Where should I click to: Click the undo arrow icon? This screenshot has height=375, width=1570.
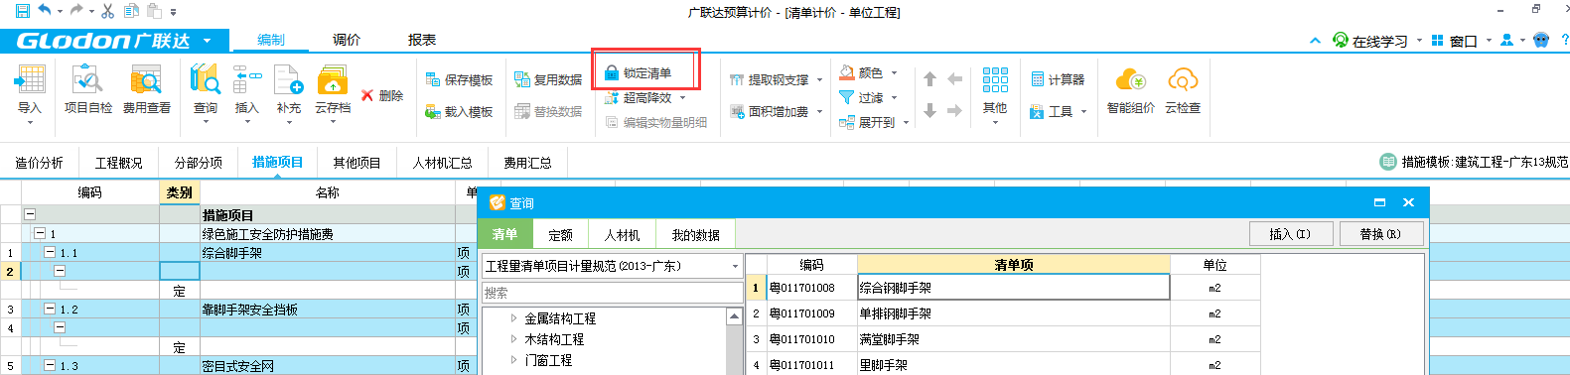click(45, 11)
